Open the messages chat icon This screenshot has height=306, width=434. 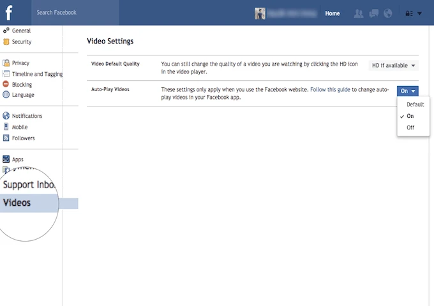372,13
